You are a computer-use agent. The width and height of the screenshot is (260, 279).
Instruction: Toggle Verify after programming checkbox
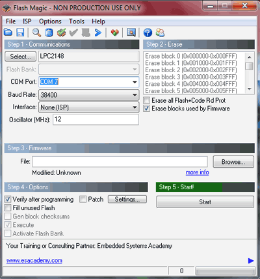8,199
